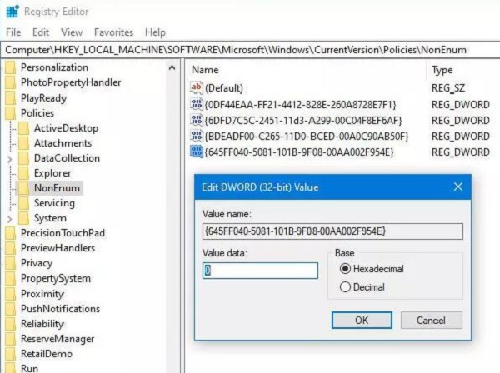Click the "(Default)" value name text
The height and width of the screenshot is (373, 500).
pyautogui.click(x=224, y=88)
